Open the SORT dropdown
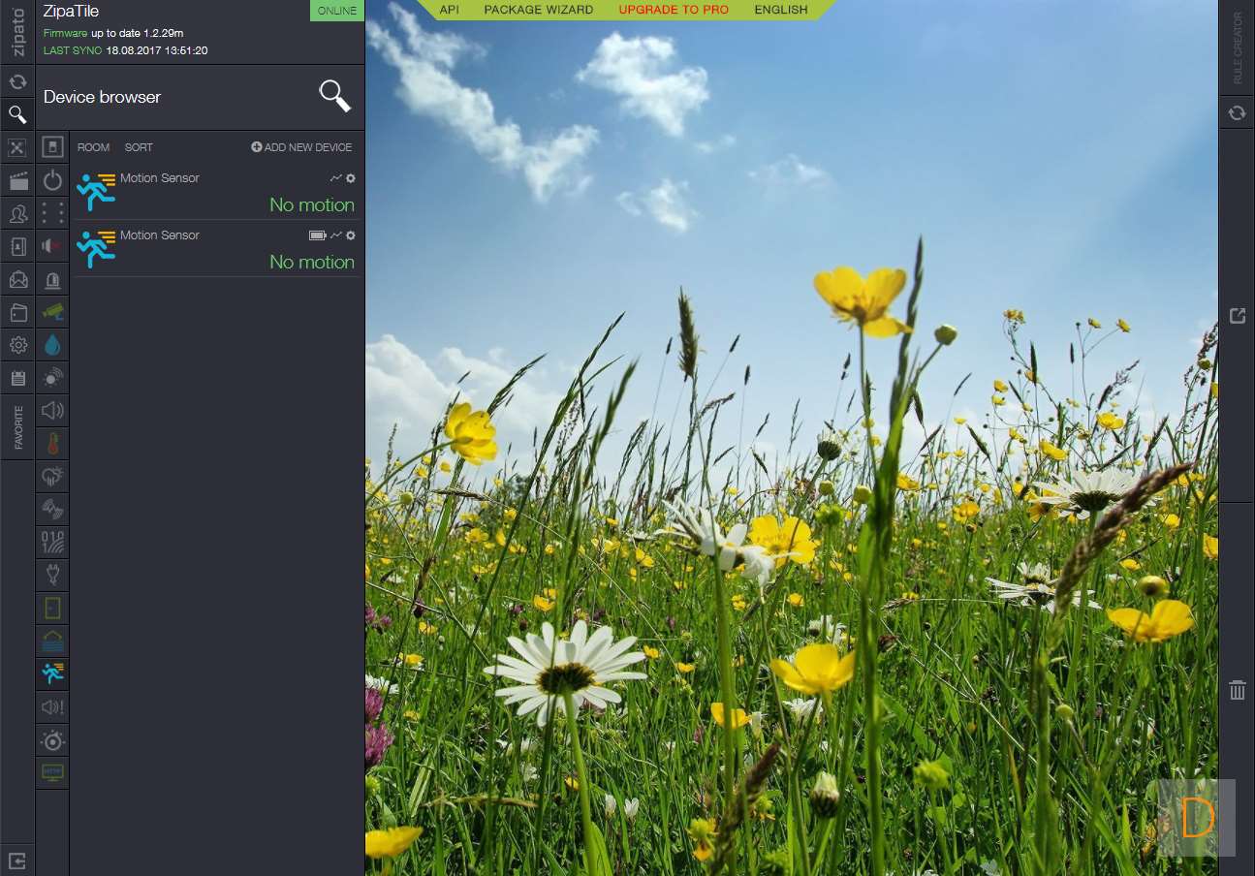This screenshot has height=876, width=1255. [139, 147]
